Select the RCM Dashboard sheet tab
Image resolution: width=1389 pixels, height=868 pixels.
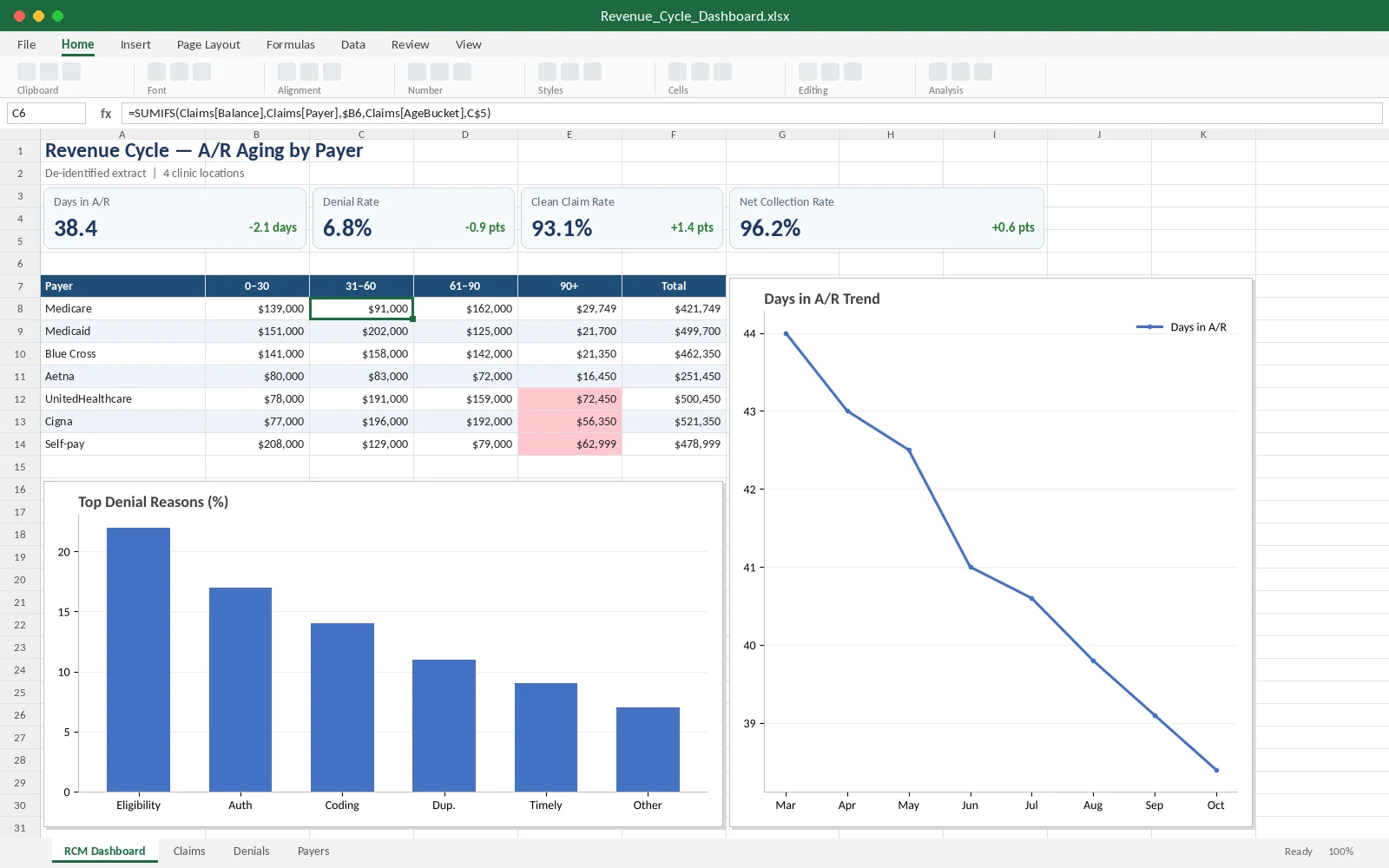click(105, 851)
